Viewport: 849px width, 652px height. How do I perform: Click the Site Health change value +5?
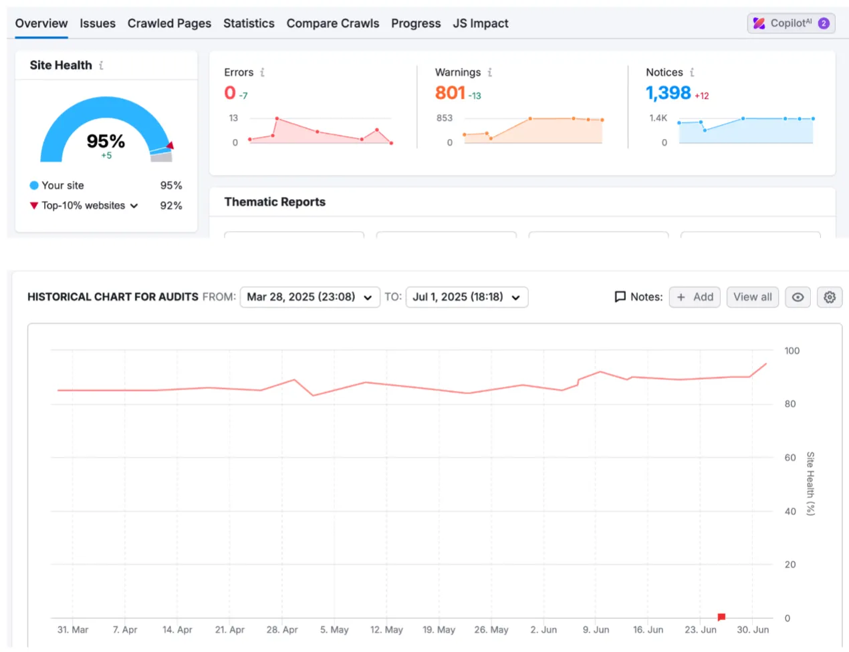[106, 156]
